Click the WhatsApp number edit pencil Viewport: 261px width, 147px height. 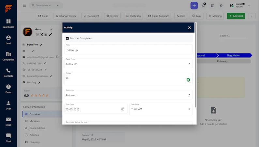(x=46, y=70)
